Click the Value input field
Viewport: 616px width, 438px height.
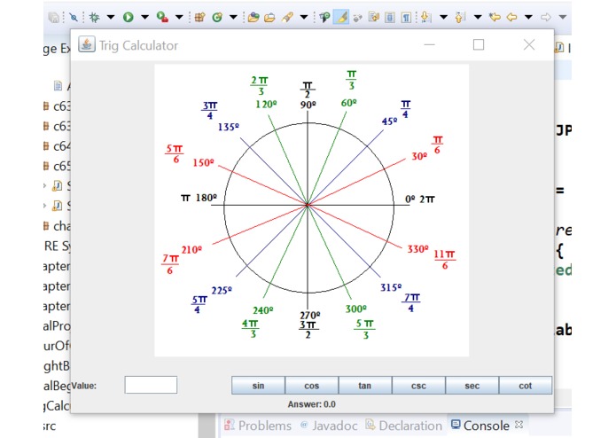click(151, 385)
